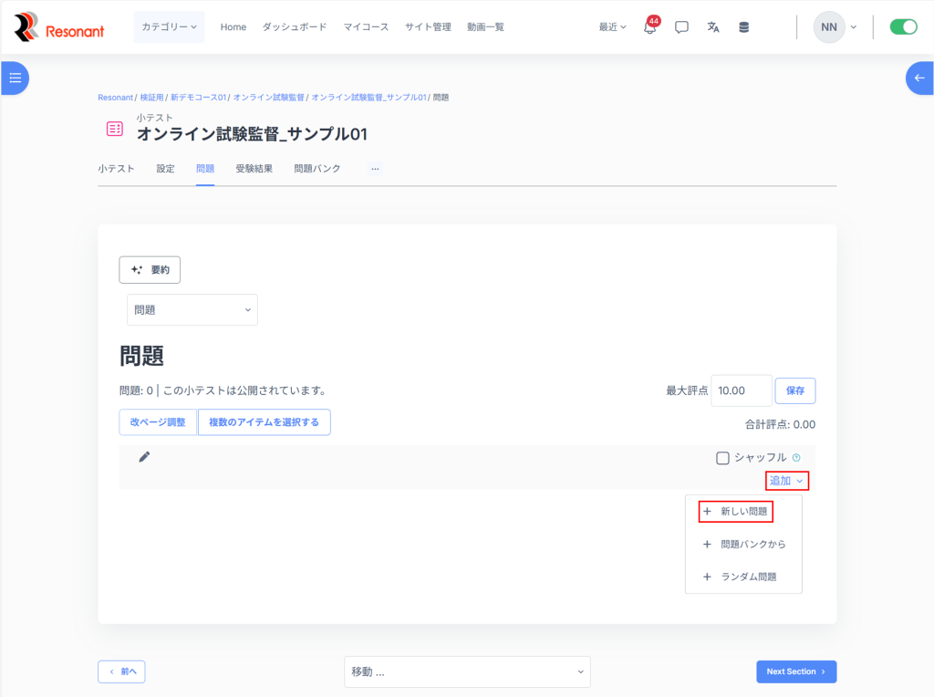Screen dimensions: 934x697
Task: Expand the カテゴリー dropdown
Action: (x=169, y=27)
